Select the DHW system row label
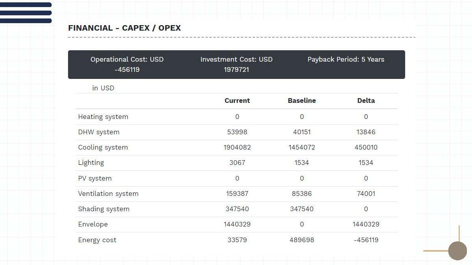The width and height of the screenshot is (472, 265). 99,132
